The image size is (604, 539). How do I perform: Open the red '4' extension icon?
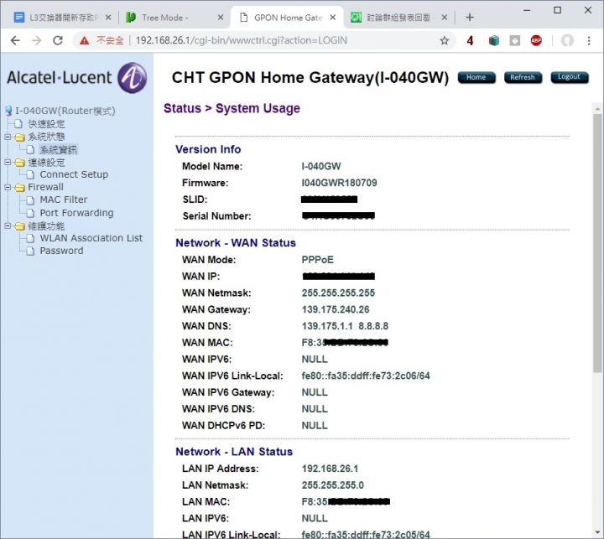coord(470,40)
